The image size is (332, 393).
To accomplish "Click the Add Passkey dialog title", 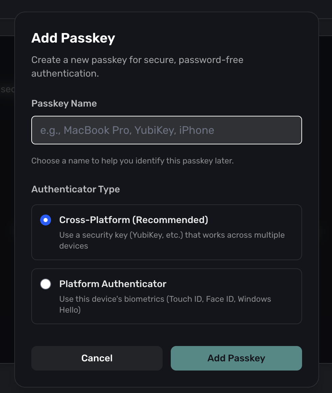I will (x=73, y=38).
